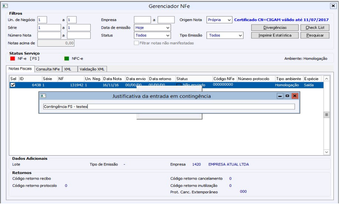Open the Consulta NFe tab
339x206 pixels.
48,69
